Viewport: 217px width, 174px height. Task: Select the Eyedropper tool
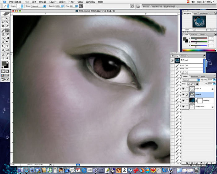[x=7, y=54]
